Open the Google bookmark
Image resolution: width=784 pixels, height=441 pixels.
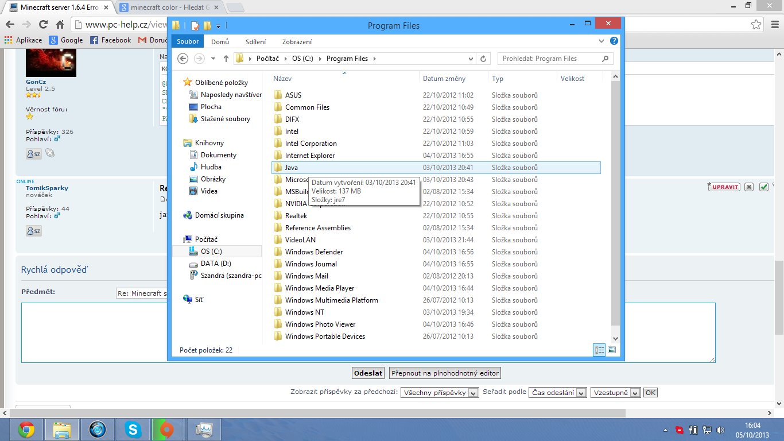pyautogui.click(x=67, y=40)
